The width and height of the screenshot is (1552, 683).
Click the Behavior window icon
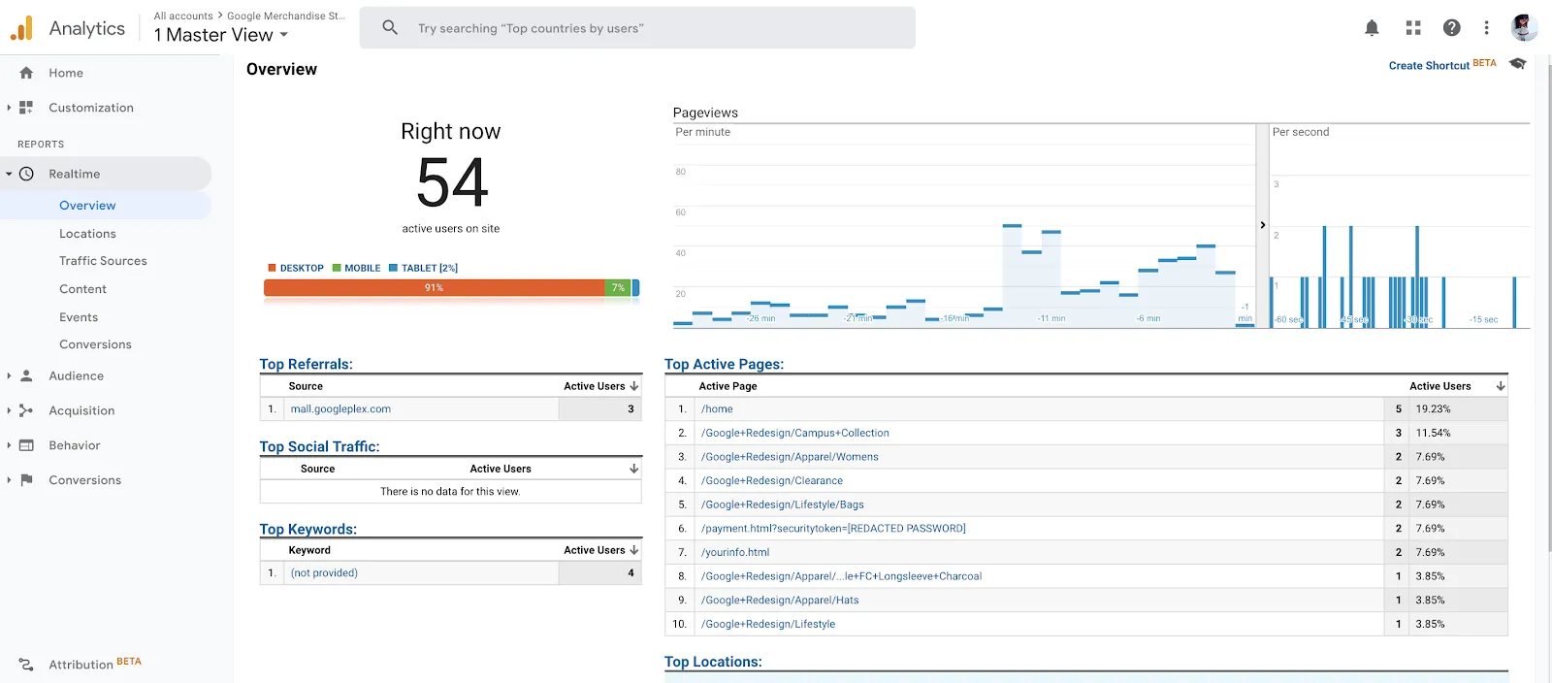(x=26, y=445)
